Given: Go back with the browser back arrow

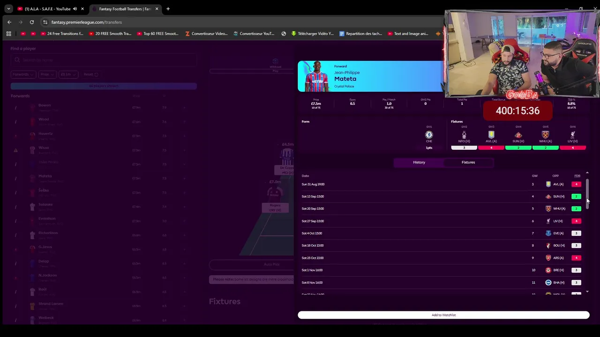Looking at the screenshot, I should coord(9,22).
